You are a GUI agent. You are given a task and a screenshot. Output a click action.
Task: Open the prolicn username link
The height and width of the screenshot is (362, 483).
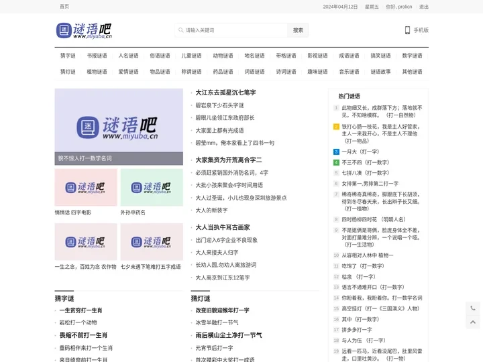(x=405, y=7)
